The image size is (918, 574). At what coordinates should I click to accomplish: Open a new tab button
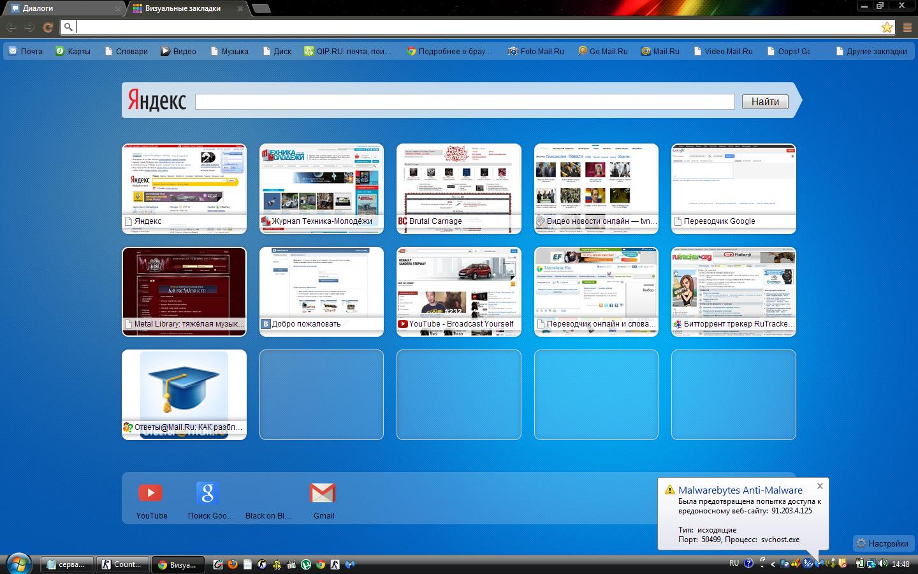tap(261, 8)
